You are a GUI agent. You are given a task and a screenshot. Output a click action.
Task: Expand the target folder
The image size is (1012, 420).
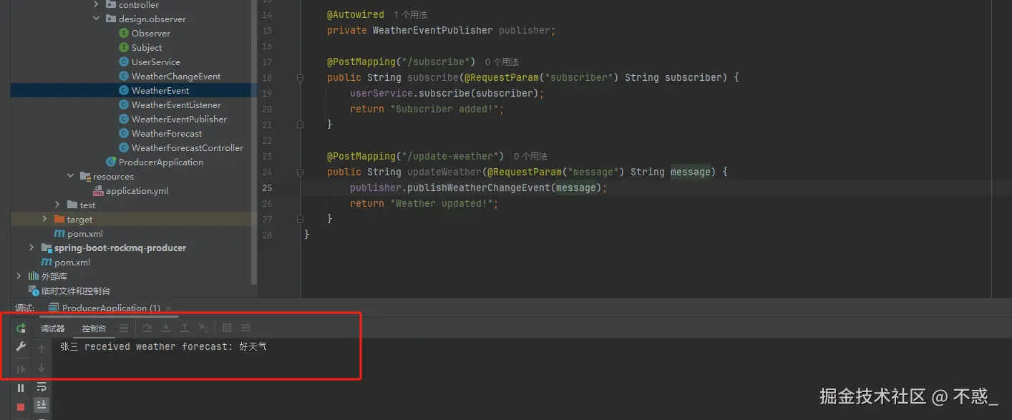45,219
